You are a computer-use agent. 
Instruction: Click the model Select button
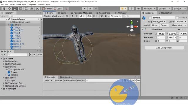coord(164,25)
